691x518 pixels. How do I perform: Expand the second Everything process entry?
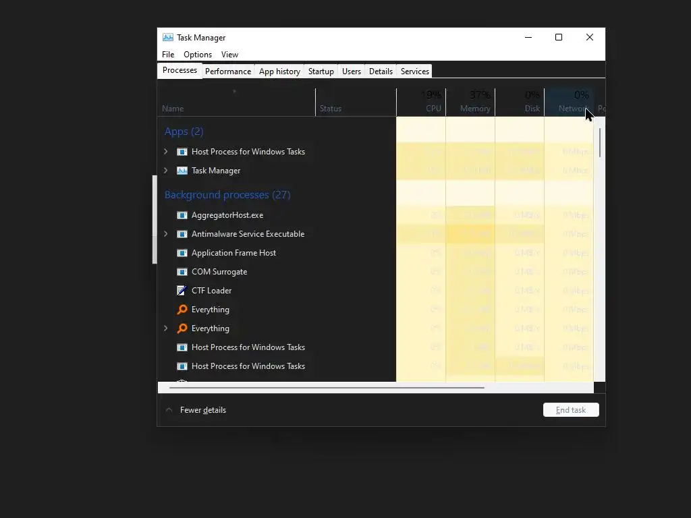[166, 328]
